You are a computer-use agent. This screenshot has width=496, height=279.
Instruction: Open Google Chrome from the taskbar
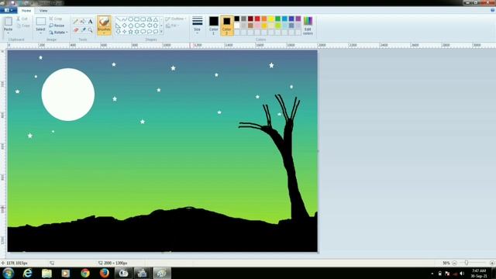(85, 273)
